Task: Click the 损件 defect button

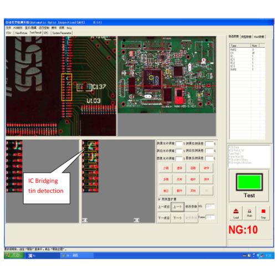Action: coord(207,179)
